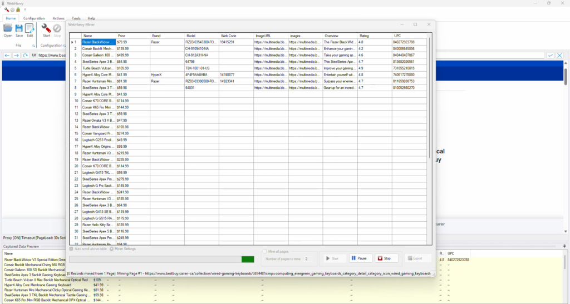Click the browser back arrow
This screenshot has width=570, height=304.
[x=7, y=56]
